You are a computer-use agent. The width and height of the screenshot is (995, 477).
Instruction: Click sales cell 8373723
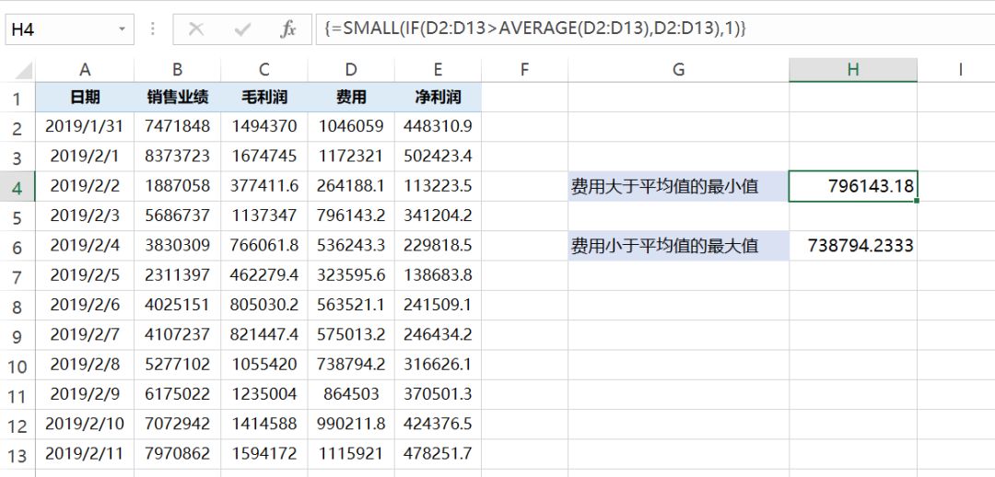pos(177,156)
